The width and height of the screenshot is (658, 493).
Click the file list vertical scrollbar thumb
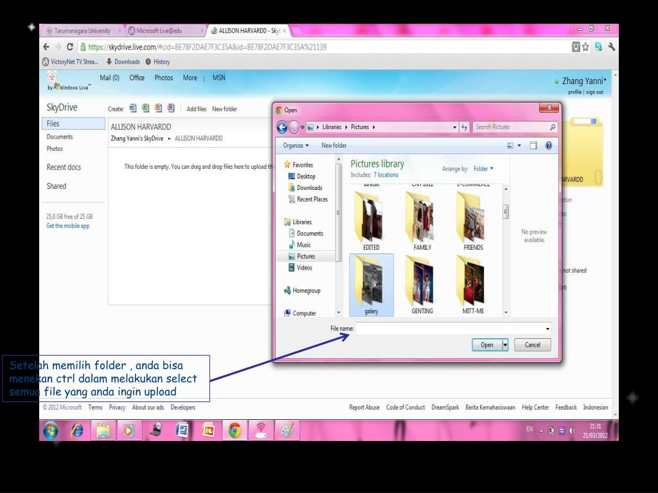coord(506,212)
